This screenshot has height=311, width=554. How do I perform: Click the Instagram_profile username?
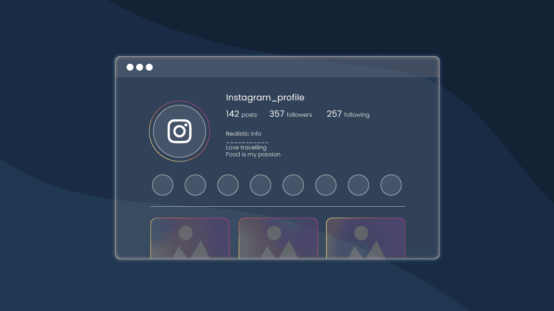coord(265,97)
